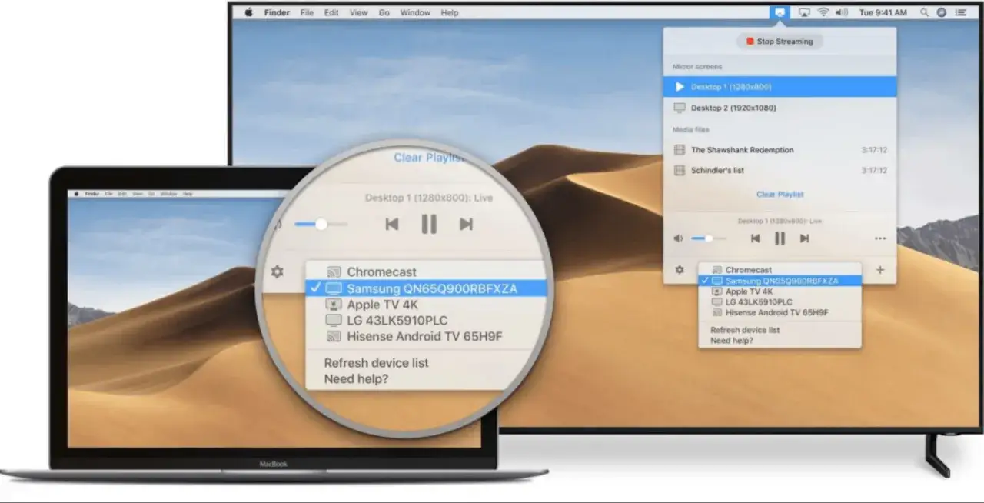Open Notification Center on the TV menu bar

click(x=961, y=12)
